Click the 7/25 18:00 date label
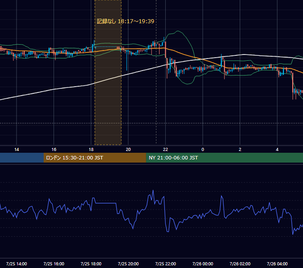Viewport: 303px width, 268px height. click(x=91, y=264)
